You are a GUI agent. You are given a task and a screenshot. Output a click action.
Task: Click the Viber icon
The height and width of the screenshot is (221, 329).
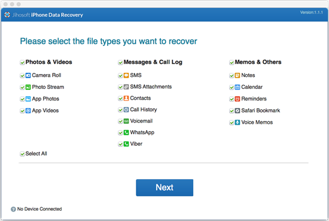click(126, 144)
